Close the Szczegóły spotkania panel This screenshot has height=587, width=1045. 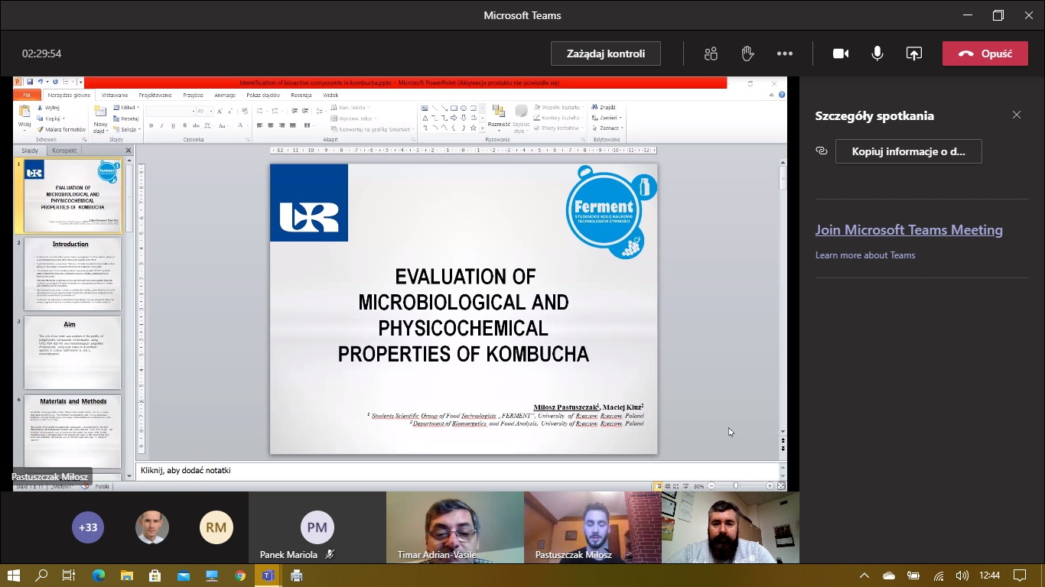[1016, 115]
